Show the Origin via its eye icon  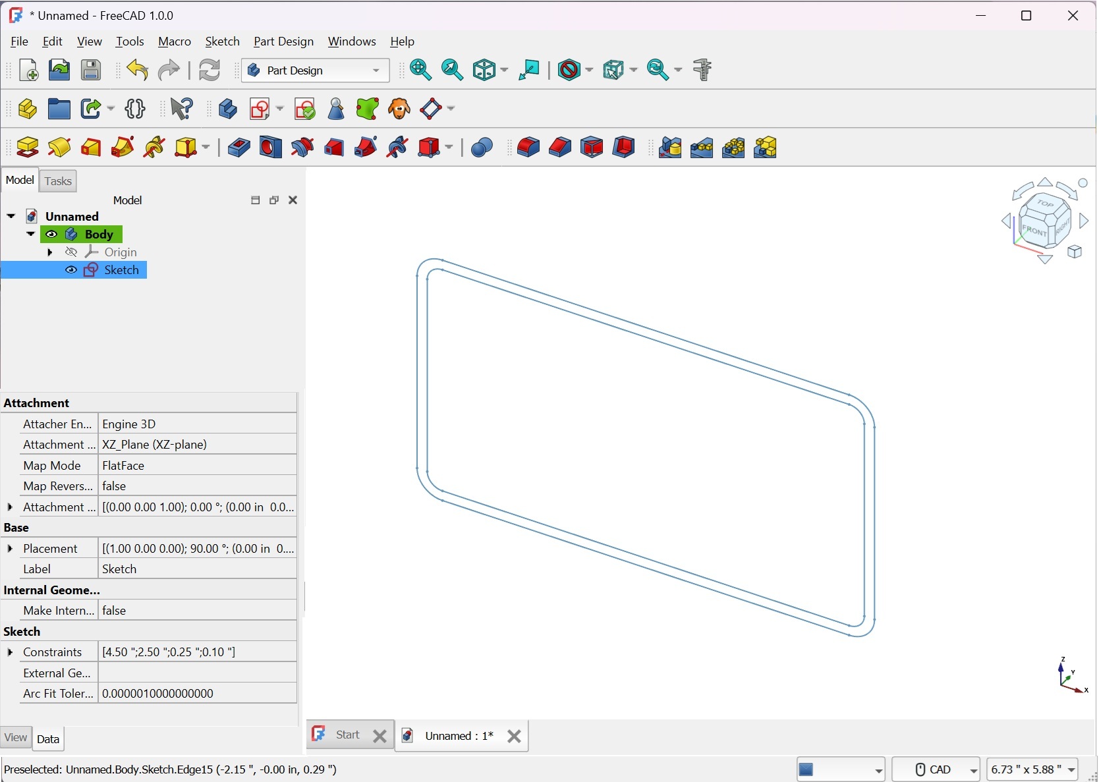pos(71,252)
